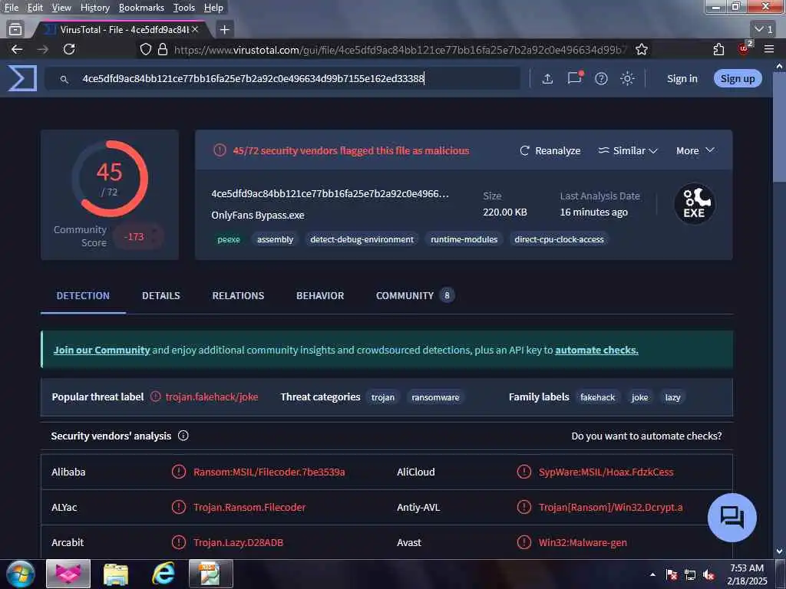The height and width of the screenshot is (589, 786).
Task: Click the EXE file type icon
Action: coord(694,204)
